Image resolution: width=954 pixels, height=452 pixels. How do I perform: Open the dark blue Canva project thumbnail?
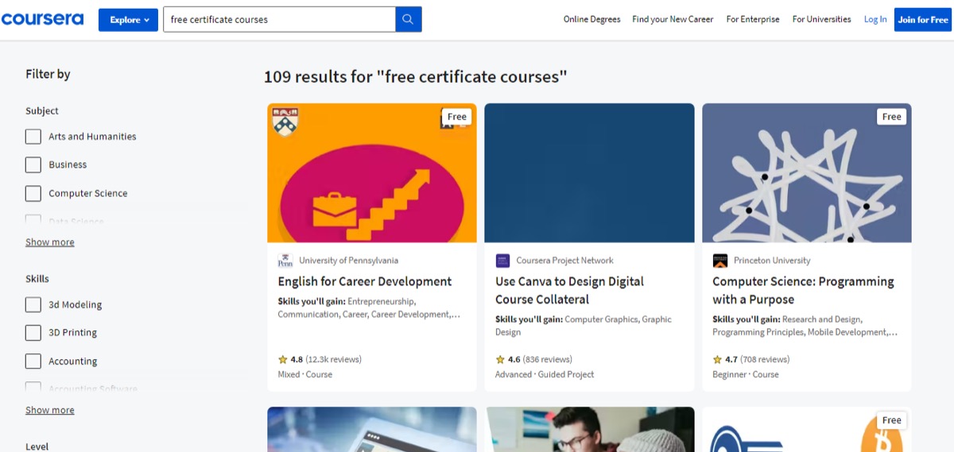589,172
